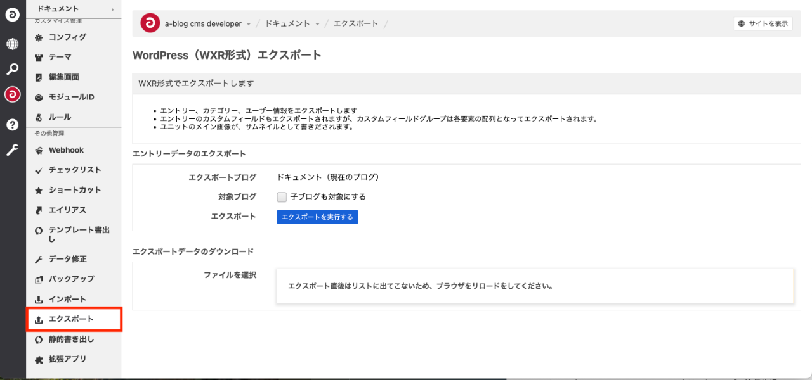This screenshot has width=812, height=380.
Task: Click the shirt icon beside テーマ
Action: pos(39,57)
